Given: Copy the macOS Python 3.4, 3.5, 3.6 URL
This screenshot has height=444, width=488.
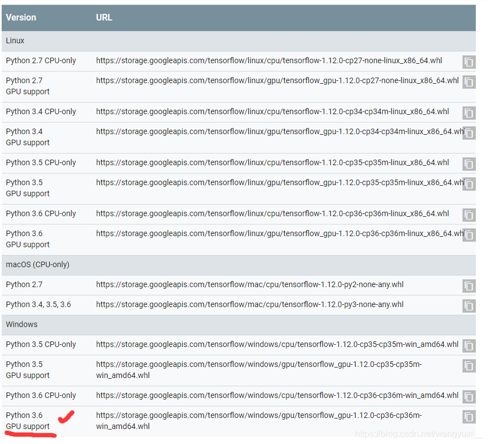Looking at the screenshot, I should 469,306.
